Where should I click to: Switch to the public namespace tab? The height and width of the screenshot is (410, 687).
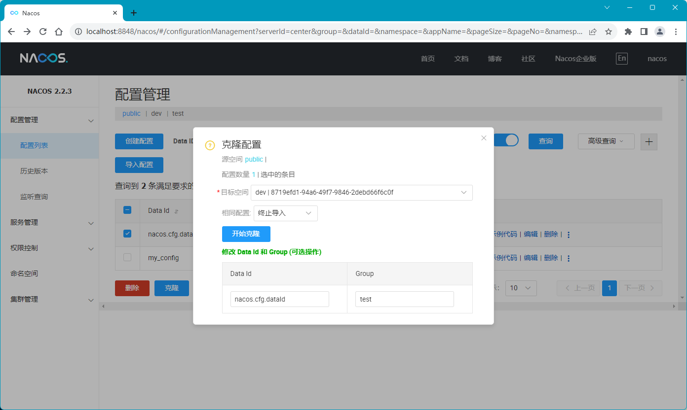[132, 114]
